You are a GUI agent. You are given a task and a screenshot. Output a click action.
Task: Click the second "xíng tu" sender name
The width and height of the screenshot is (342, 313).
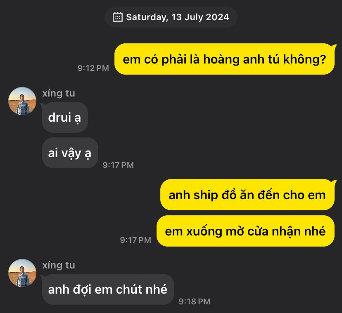pos(59,265)
